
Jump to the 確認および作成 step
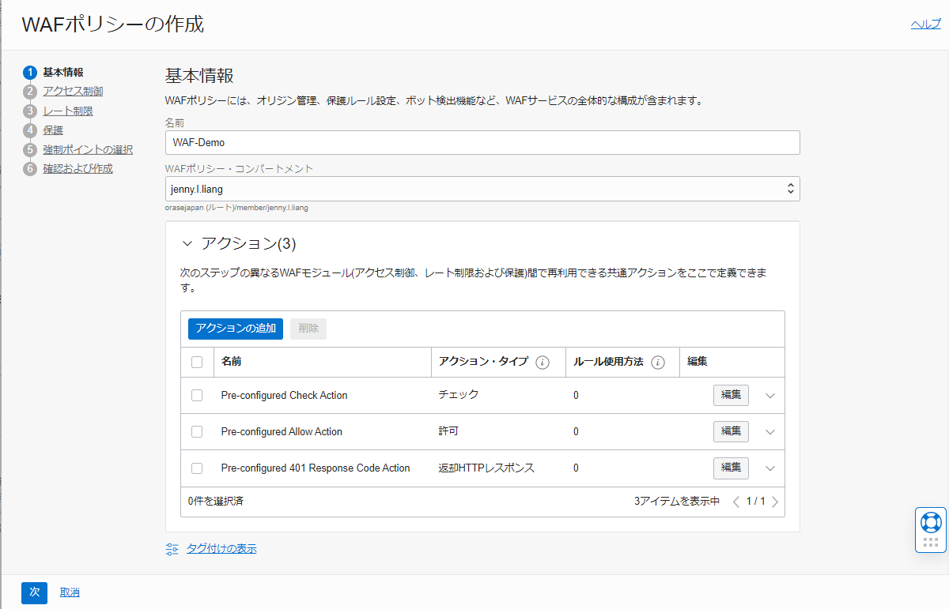click(x=78, y=169)
